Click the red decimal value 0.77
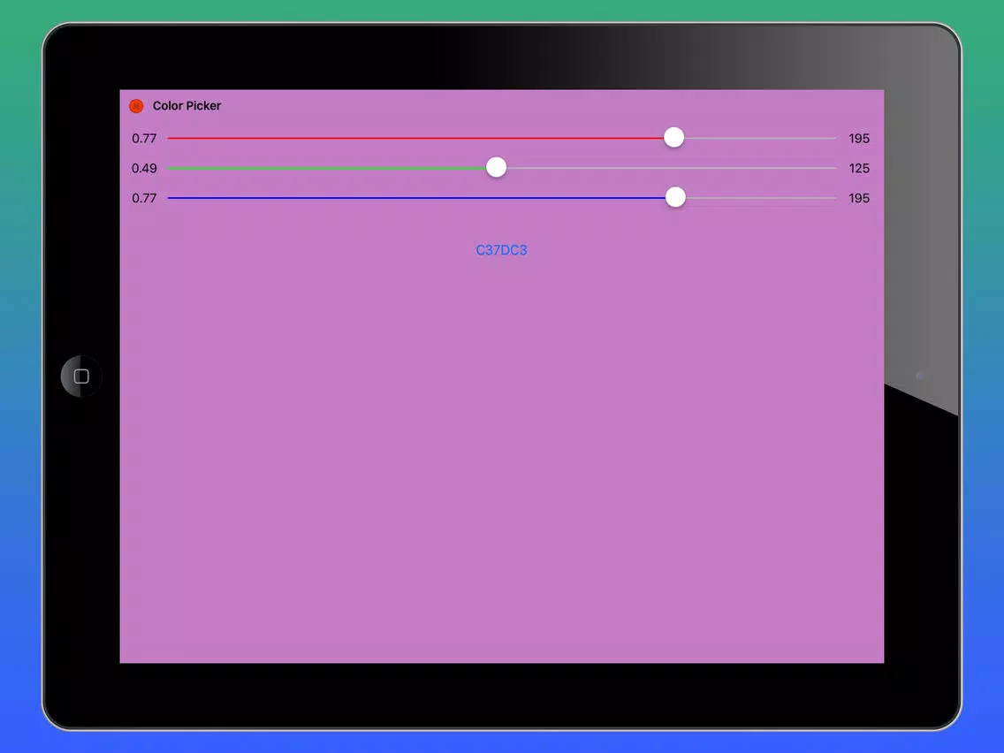 pos(144,138)
